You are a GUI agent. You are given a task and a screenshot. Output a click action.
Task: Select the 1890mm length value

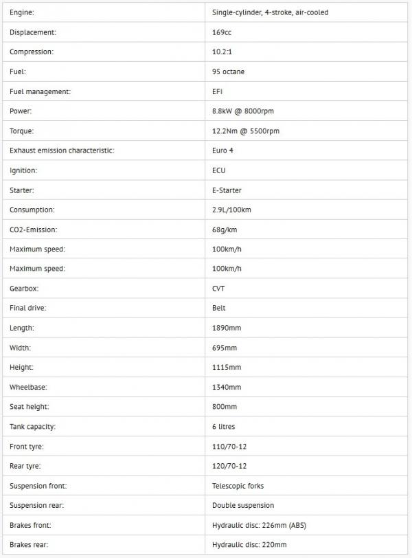click(226, 328)
